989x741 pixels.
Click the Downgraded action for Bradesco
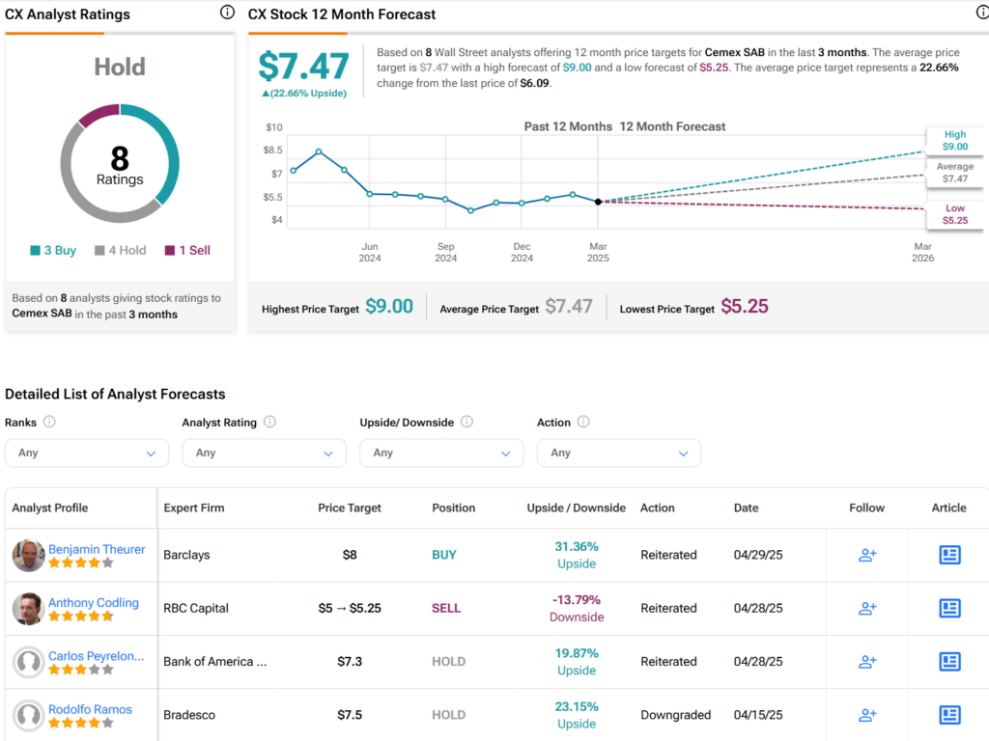(675, 715)
